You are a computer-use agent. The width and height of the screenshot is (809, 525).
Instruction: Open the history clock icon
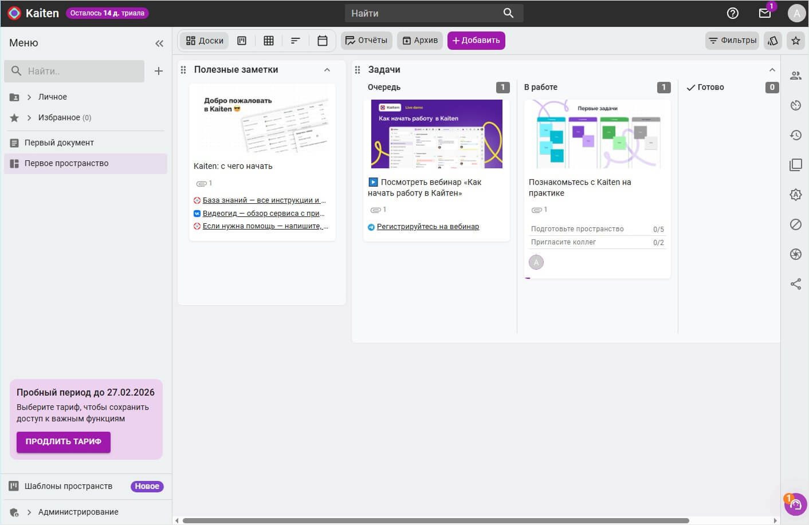click(x=796, y=135)
